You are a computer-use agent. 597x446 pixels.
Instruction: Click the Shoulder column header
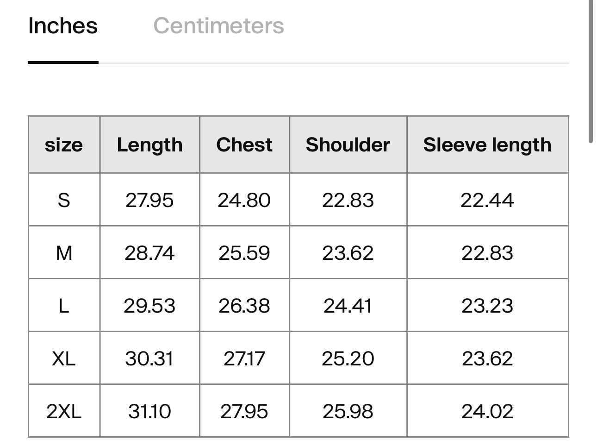click(x=348, y=145)
